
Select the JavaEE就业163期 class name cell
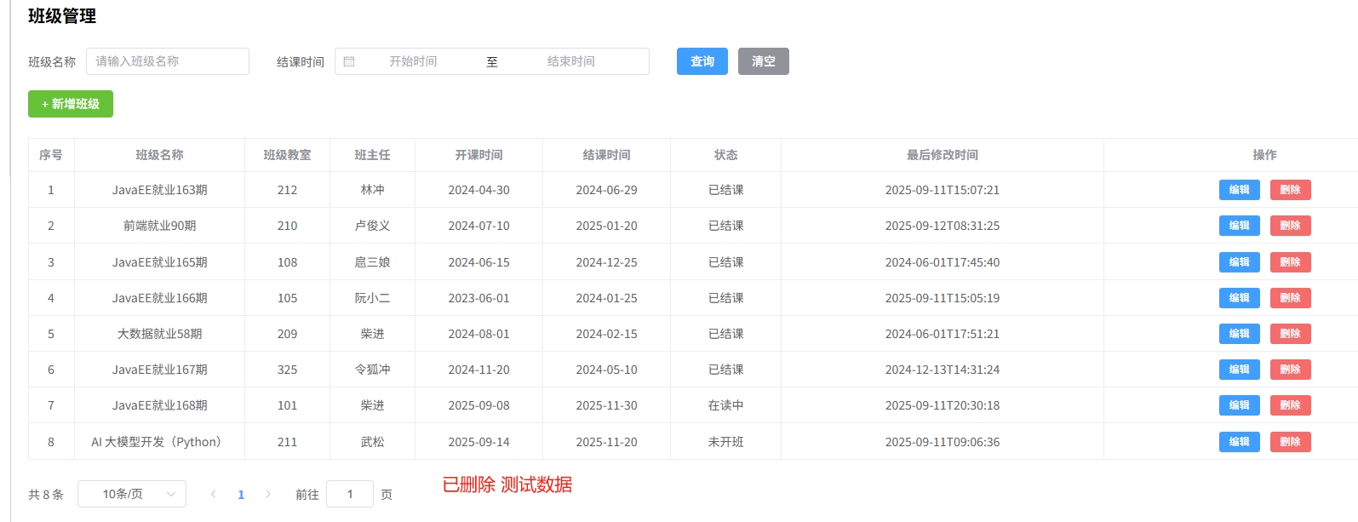click(x=160, y=190)
